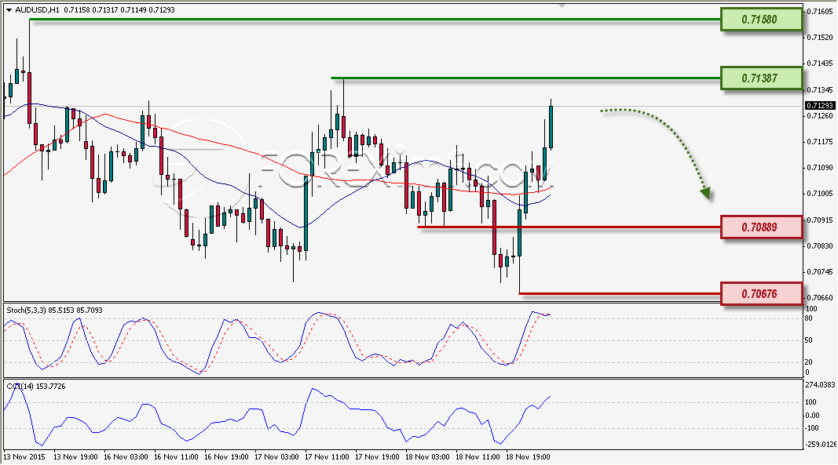Click the current price tag 0.71293
Screen dimensions: 838x465
click(x=820, y=106)
